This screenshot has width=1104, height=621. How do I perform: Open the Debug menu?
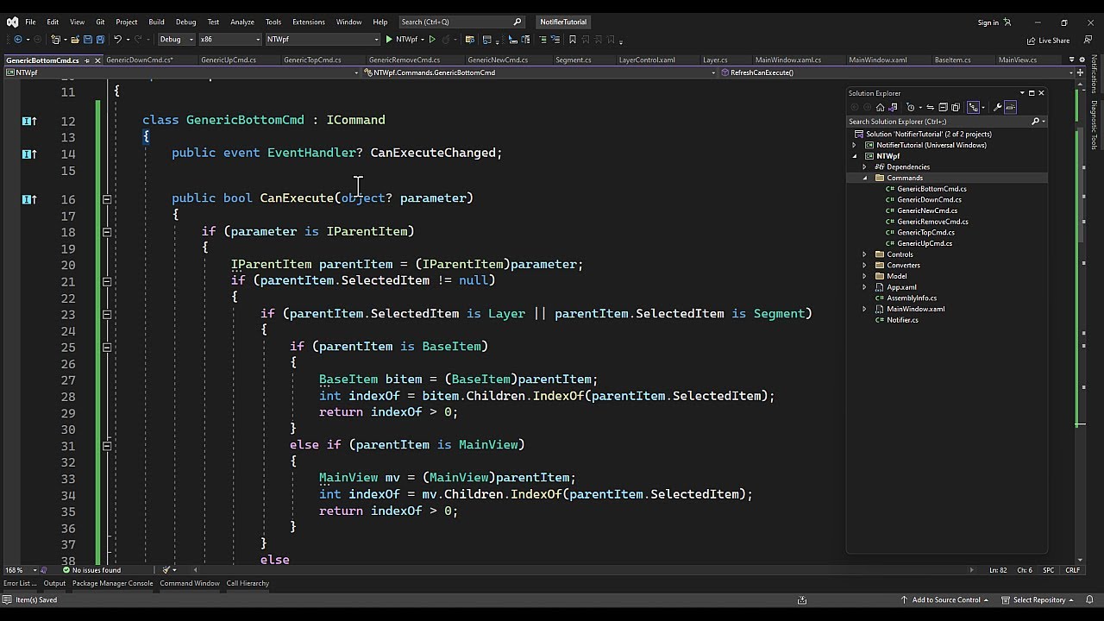point(185,22)
